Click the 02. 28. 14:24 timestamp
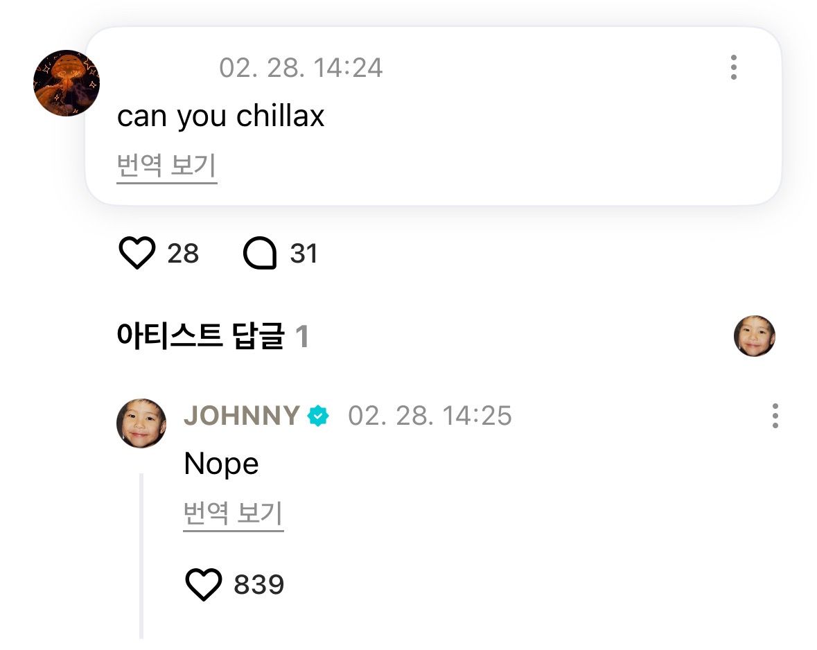The image size is (817, 650). (x=301, y=68)
